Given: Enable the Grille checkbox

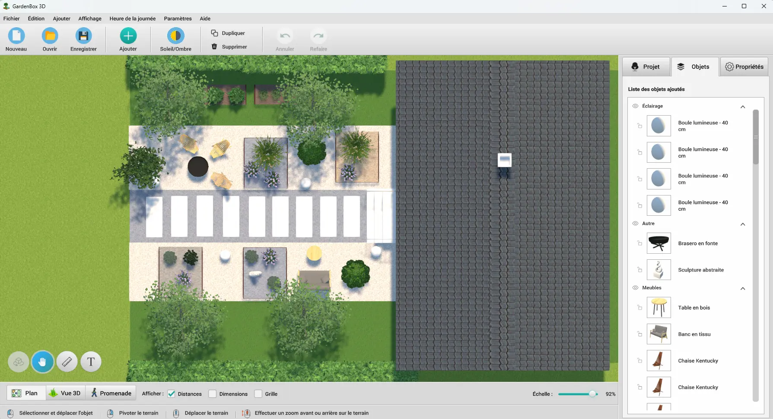Looking at the screenshot, I should pyautogui.click(x=258, y=394).
